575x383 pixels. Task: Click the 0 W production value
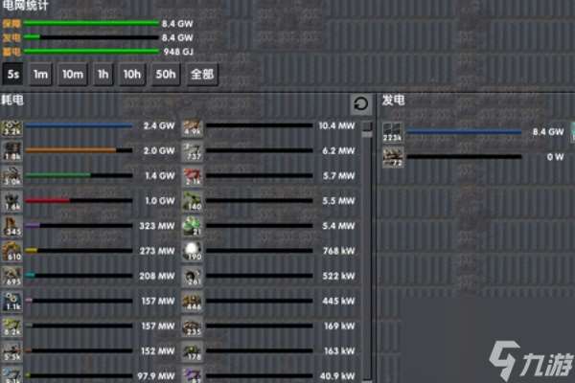[555, 157]
